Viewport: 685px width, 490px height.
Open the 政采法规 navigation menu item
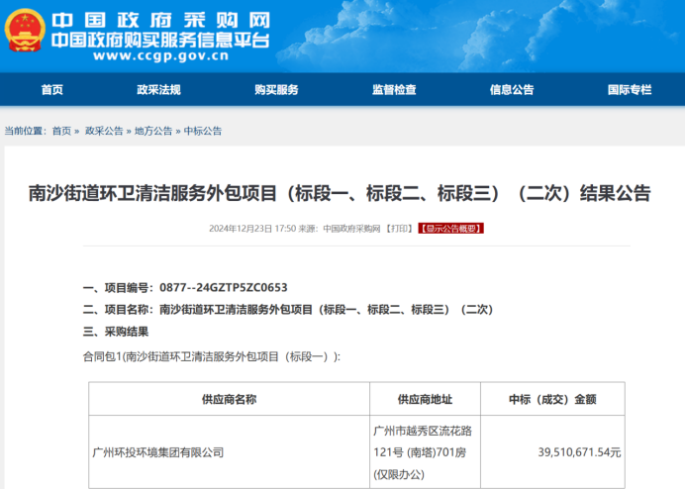point(158,90)
